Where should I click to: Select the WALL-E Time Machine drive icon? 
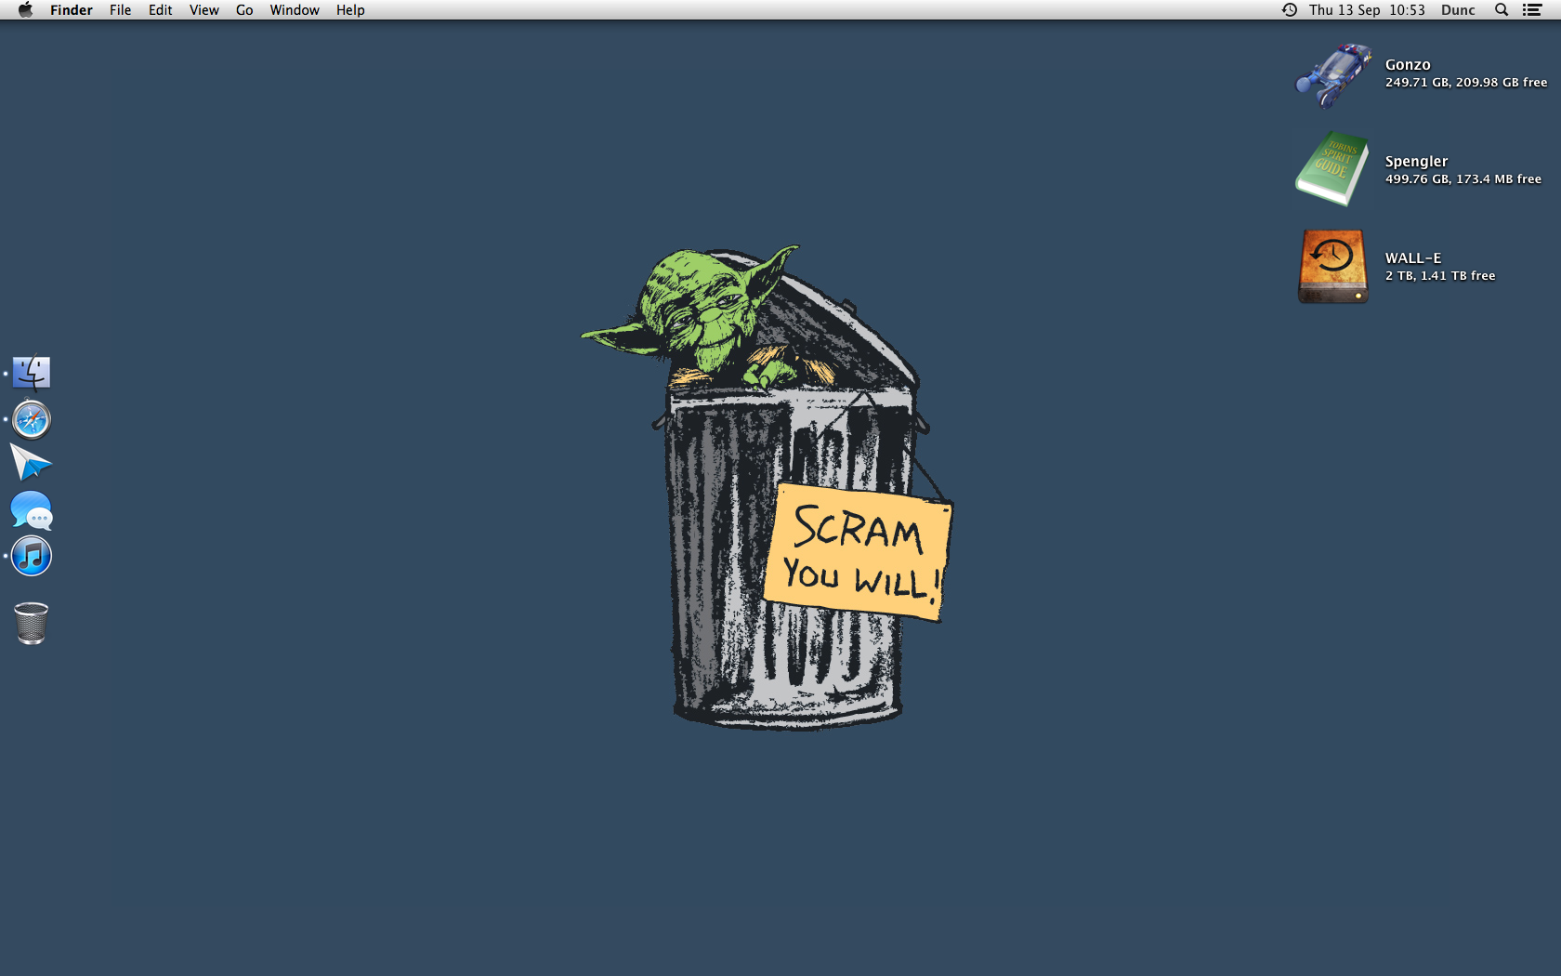click(1332, 266)
